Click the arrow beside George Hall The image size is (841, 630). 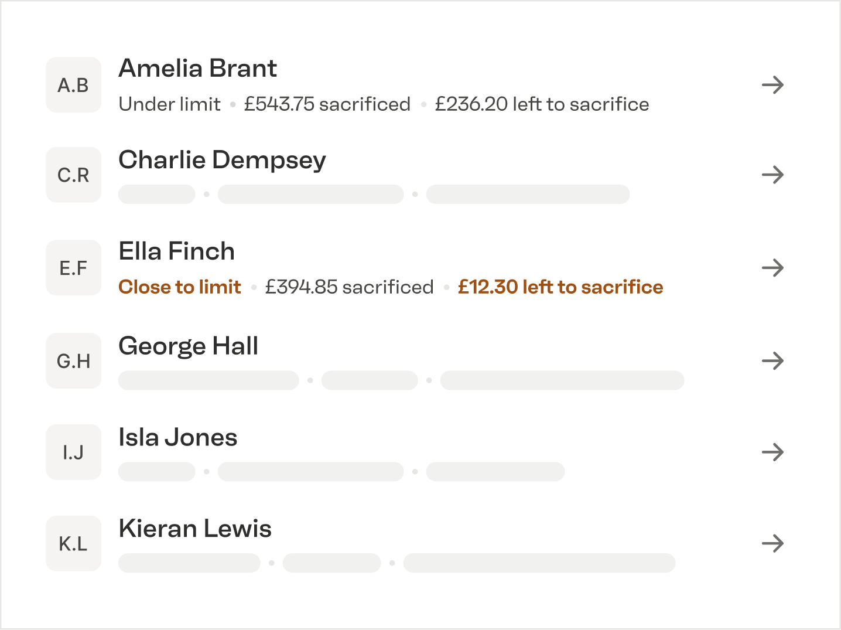point(772,361)
